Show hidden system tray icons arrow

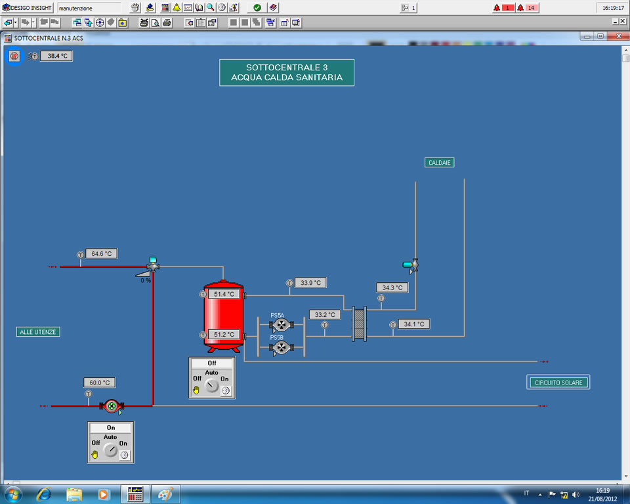(540, 494)
